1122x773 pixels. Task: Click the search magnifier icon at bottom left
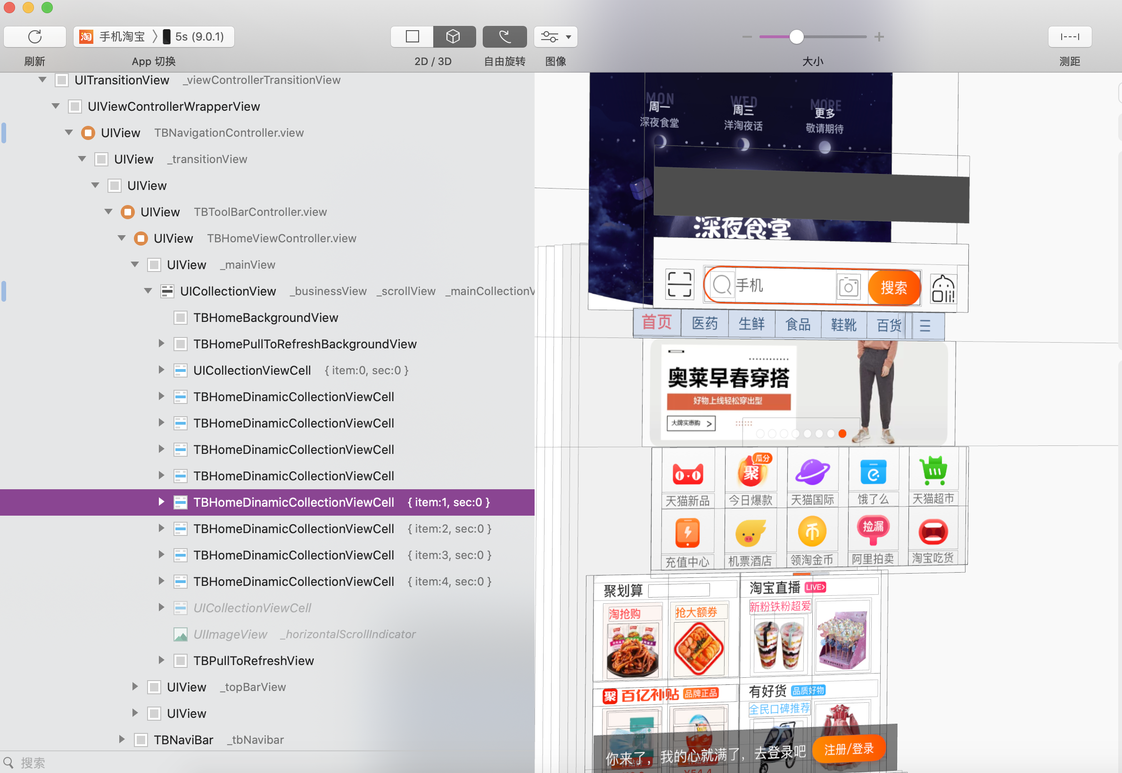8,762
